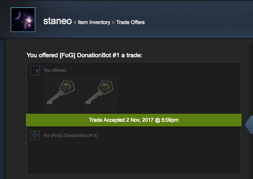Click the For [FoG] DonationBot #1's label
The width and height of the screenshot is (253, 179).
point(70,136)
